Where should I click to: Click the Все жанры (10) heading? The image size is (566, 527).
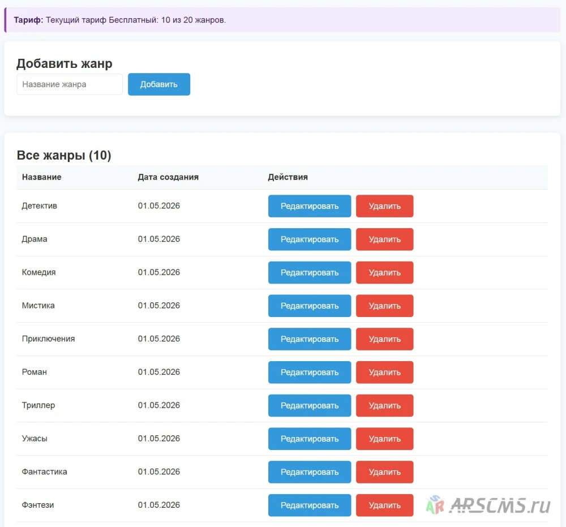point(64,155)
